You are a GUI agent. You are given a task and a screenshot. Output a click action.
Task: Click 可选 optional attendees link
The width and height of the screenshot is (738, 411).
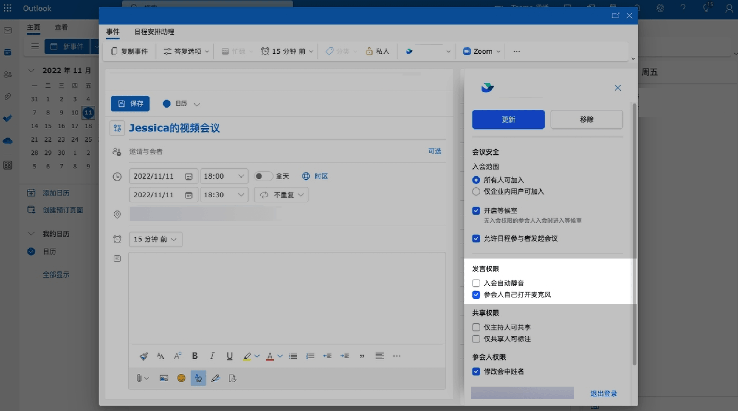tap(435, 151)
